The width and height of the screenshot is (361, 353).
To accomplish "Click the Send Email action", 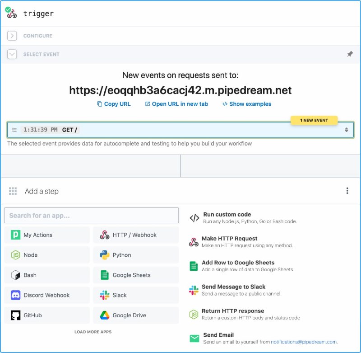I will pyautogui.click(x=264, y=338).
